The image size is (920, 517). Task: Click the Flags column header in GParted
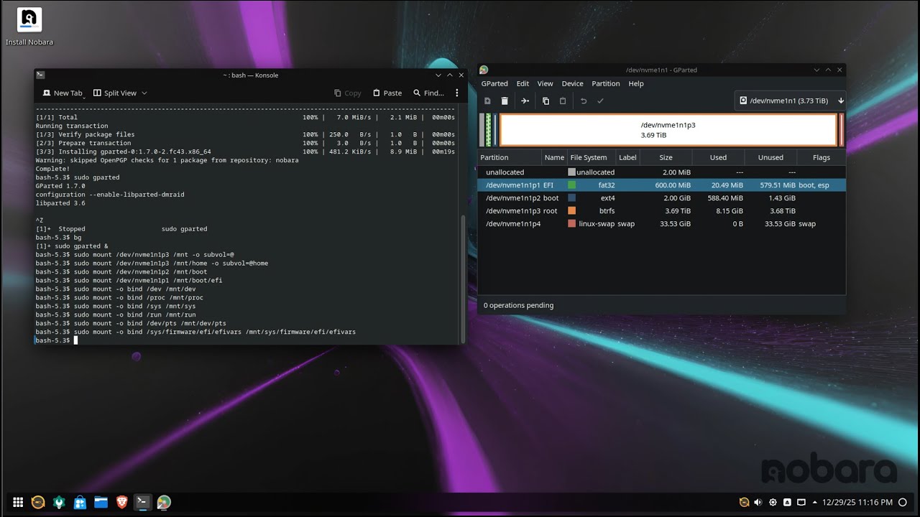(x=821, y=158)
